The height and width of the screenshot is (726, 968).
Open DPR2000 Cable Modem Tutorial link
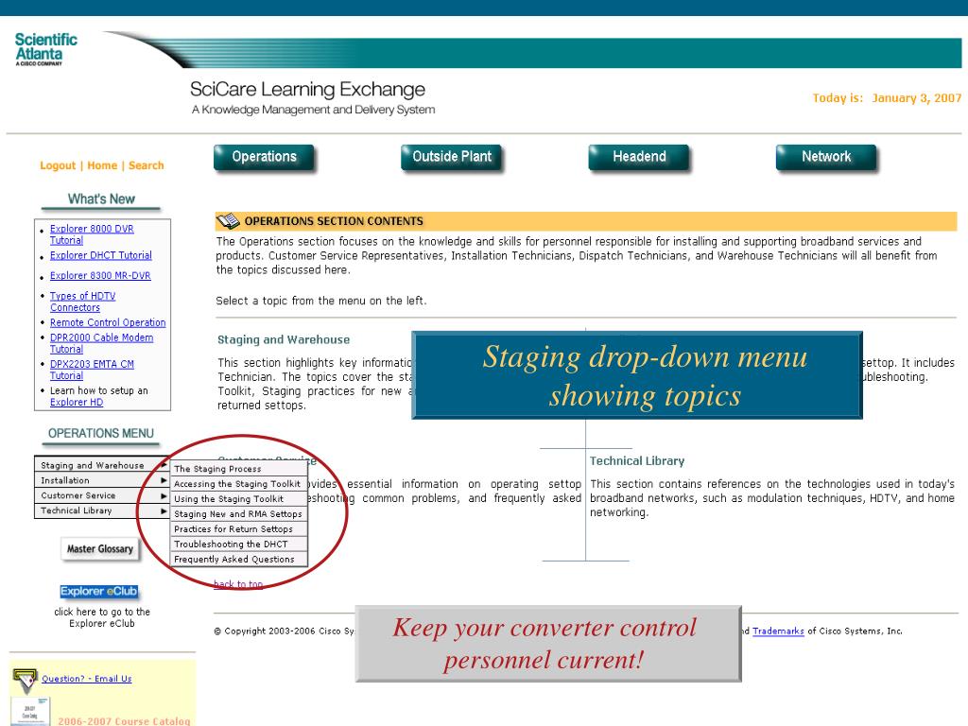click(101, 342)
